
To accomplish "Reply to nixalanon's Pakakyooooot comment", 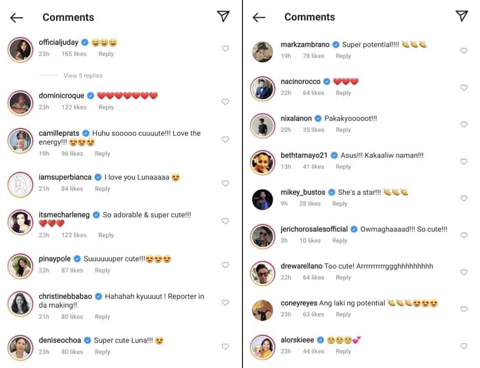I will point(343,130).
